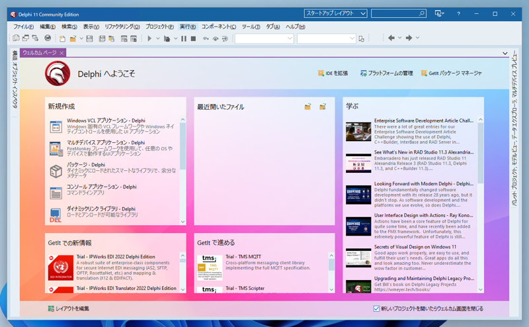This screenshot has height=327, width=529.
Task: Open Secrets of Visual Design thumbnail
Action: [358, 257]
